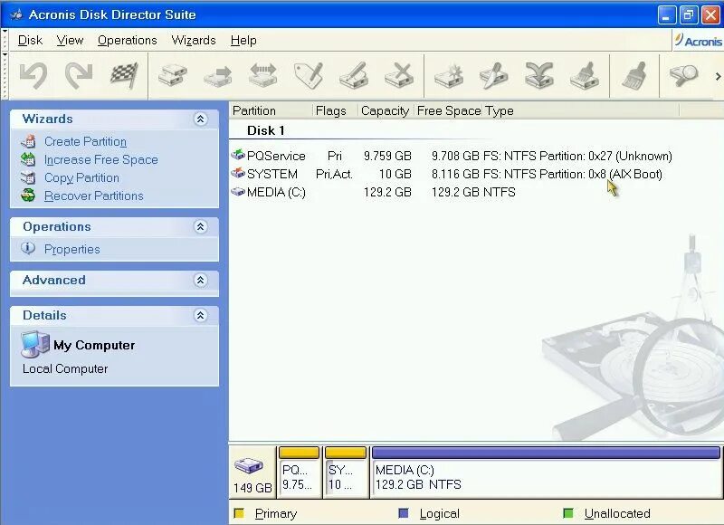724x525 pixels.
Task: Open the View menu
Action: pos(71,41)
